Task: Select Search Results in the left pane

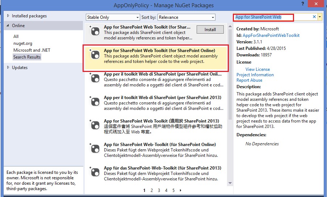Action: [x=27, y=57]
